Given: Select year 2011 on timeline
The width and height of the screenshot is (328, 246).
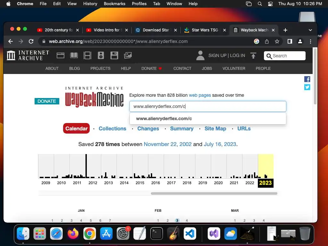Looking at the screenshot, I should tap(77, 183).
